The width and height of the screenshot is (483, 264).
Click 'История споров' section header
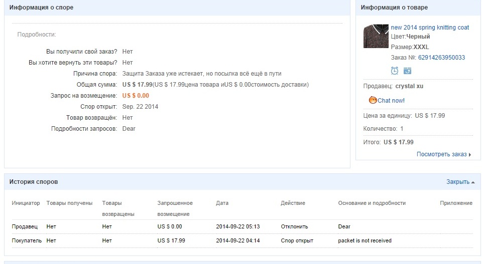pyautogui.click(x=34, y=182)
